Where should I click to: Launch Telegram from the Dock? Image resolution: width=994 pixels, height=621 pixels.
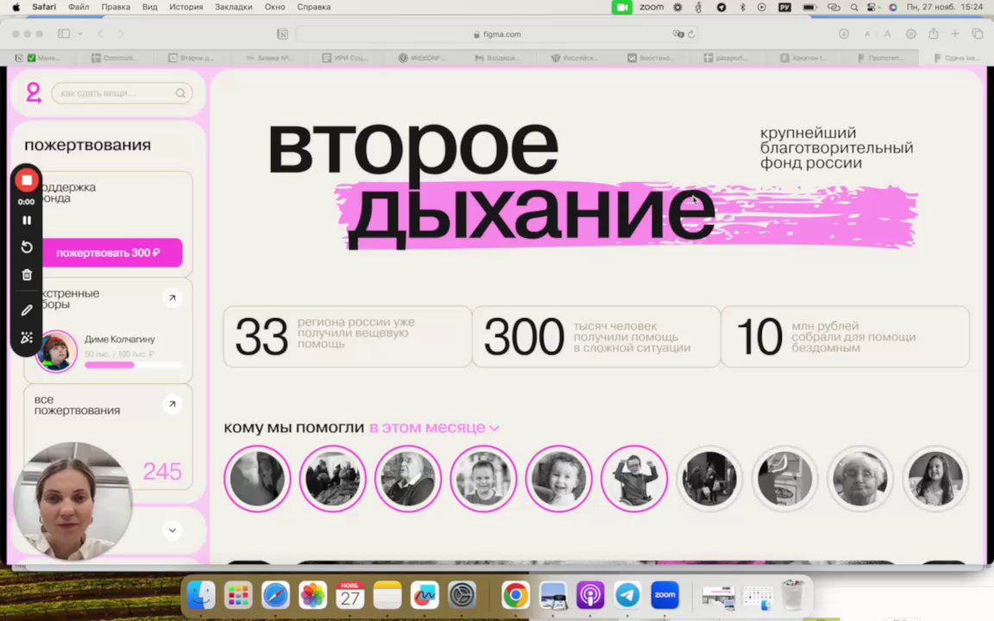[627, 595]
